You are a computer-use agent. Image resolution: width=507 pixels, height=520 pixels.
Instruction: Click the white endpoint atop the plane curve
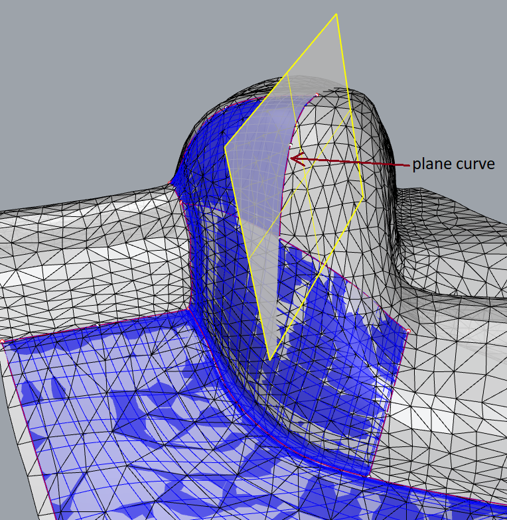pos(317,95)
